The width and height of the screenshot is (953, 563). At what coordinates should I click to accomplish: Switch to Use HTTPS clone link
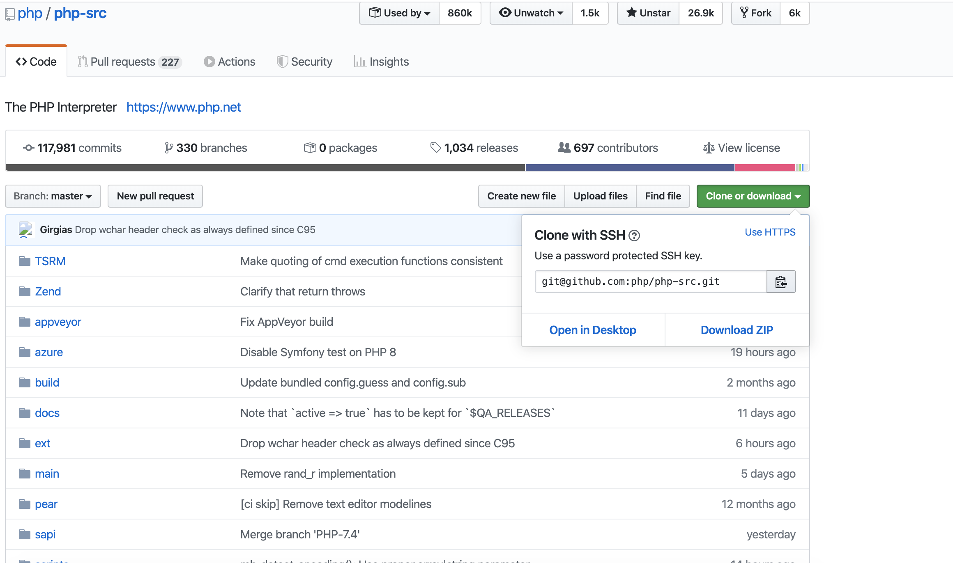coord(770,232)
